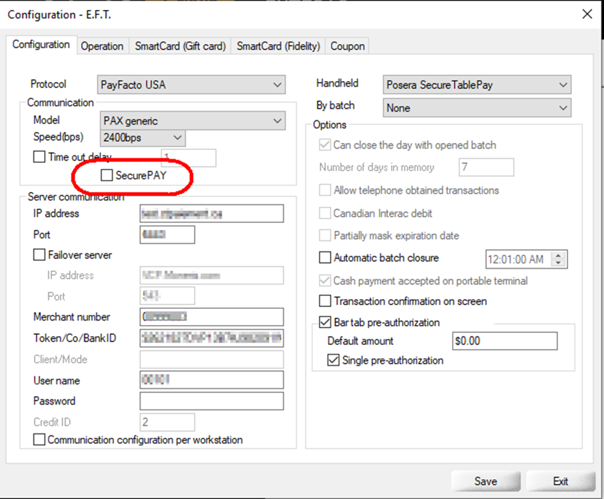Focus the User name field
Screen dimensions: 604x499
(x=212, y=380)
